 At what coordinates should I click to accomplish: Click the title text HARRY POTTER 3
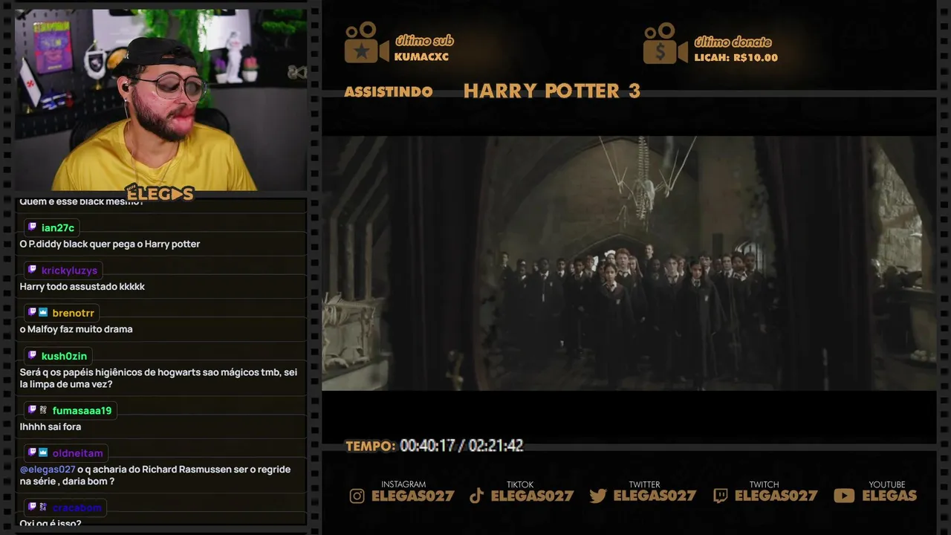[x=551, y=91]
